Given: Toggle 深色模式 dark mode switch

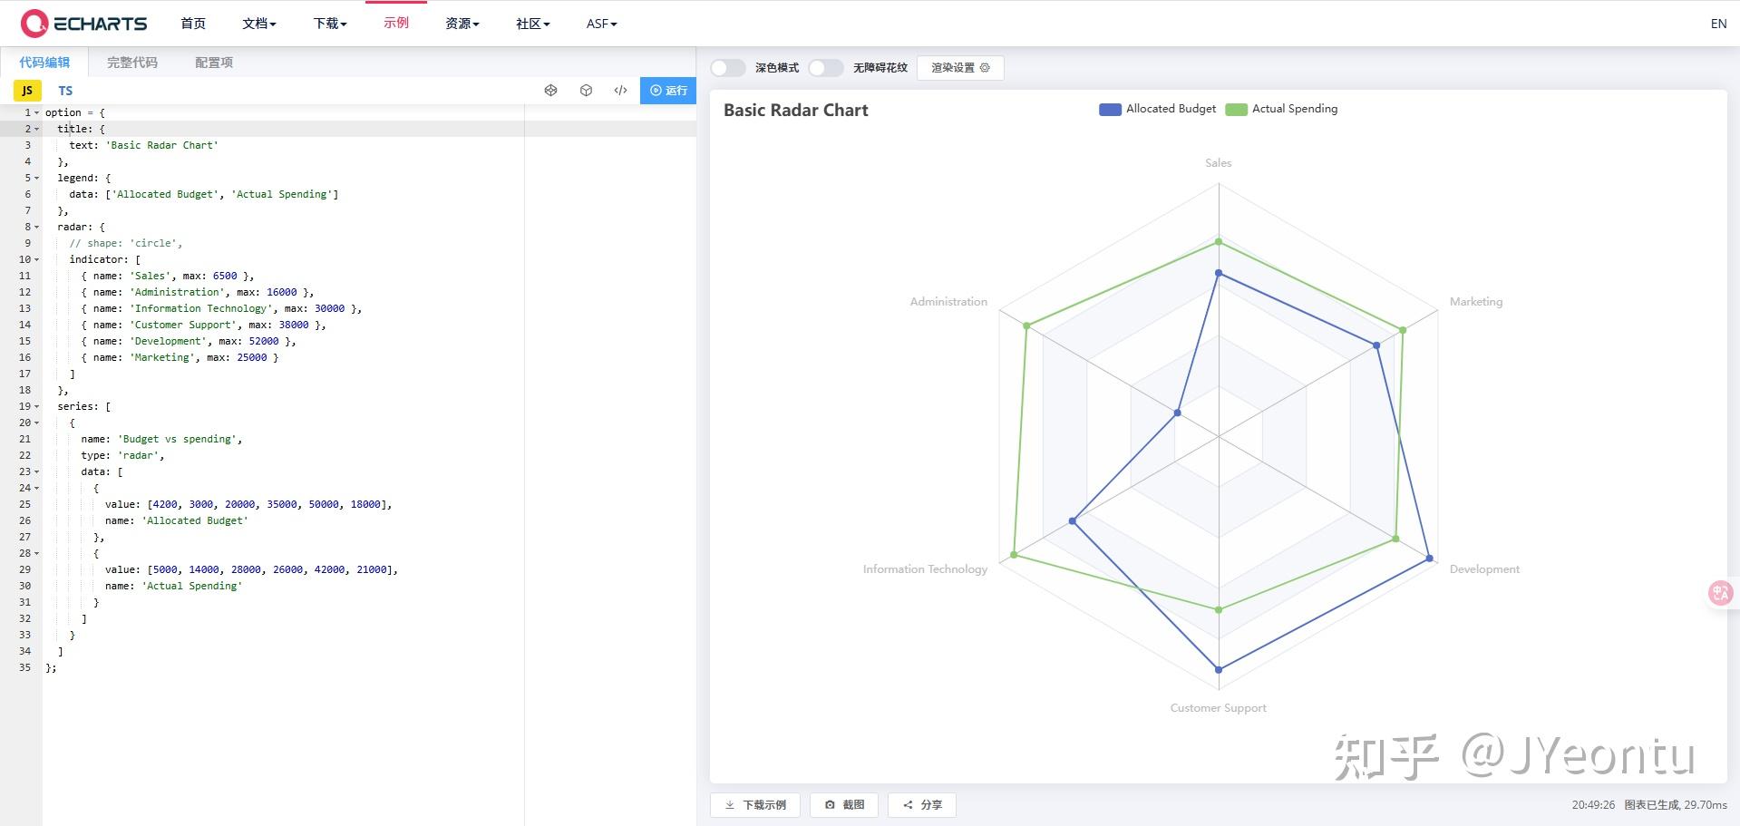Looking at the screenshot, I should (728, 68).
